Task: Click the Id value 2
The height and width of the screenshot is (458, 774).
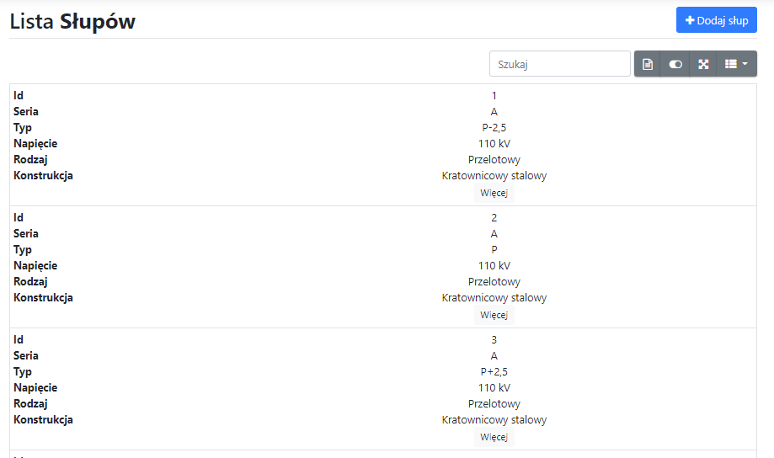Action: [494, 218]
